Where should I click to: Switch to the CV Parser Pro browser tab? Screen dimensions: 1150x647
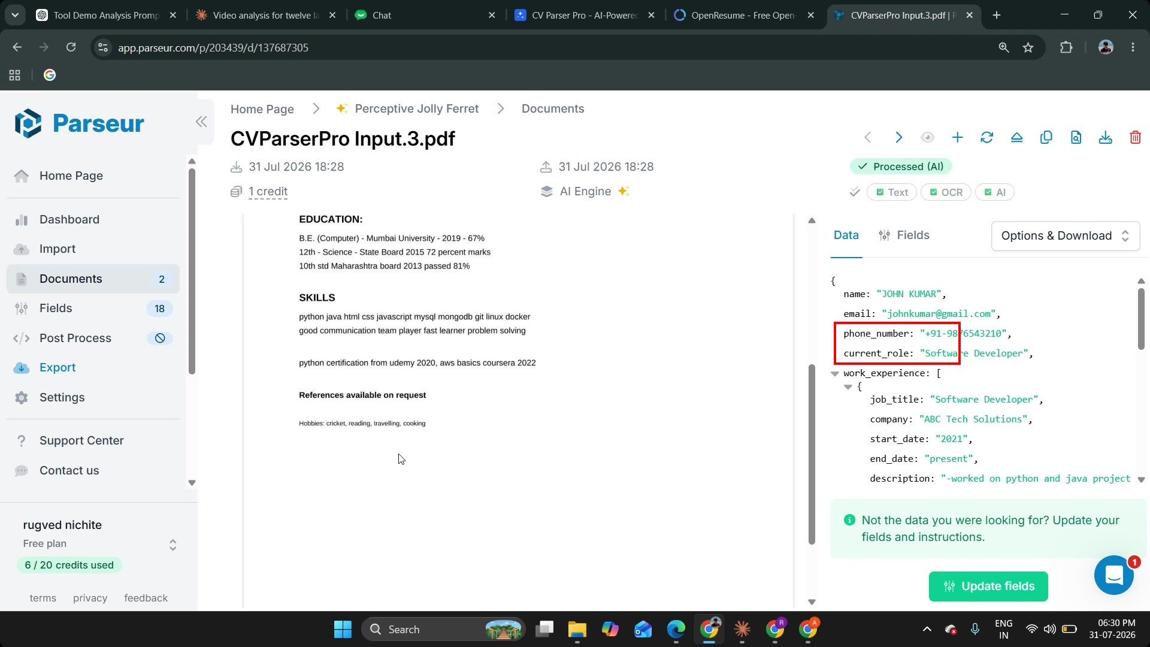click(x=584, y=15)
